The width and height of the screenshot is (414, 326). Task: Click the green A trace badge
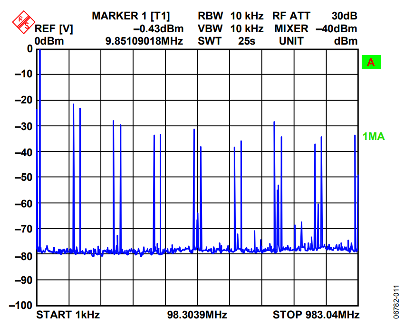coord(371,62)
